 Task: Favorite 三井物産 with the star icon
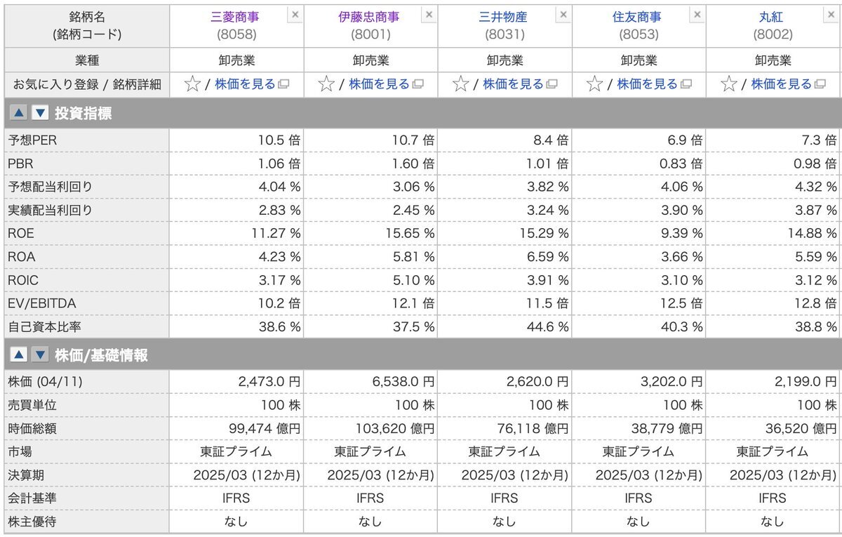(x=460, y=84)
